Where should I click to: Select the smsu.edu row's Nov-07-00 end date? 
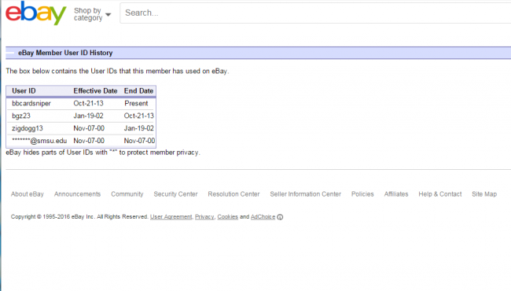click(x=139, y=141)
